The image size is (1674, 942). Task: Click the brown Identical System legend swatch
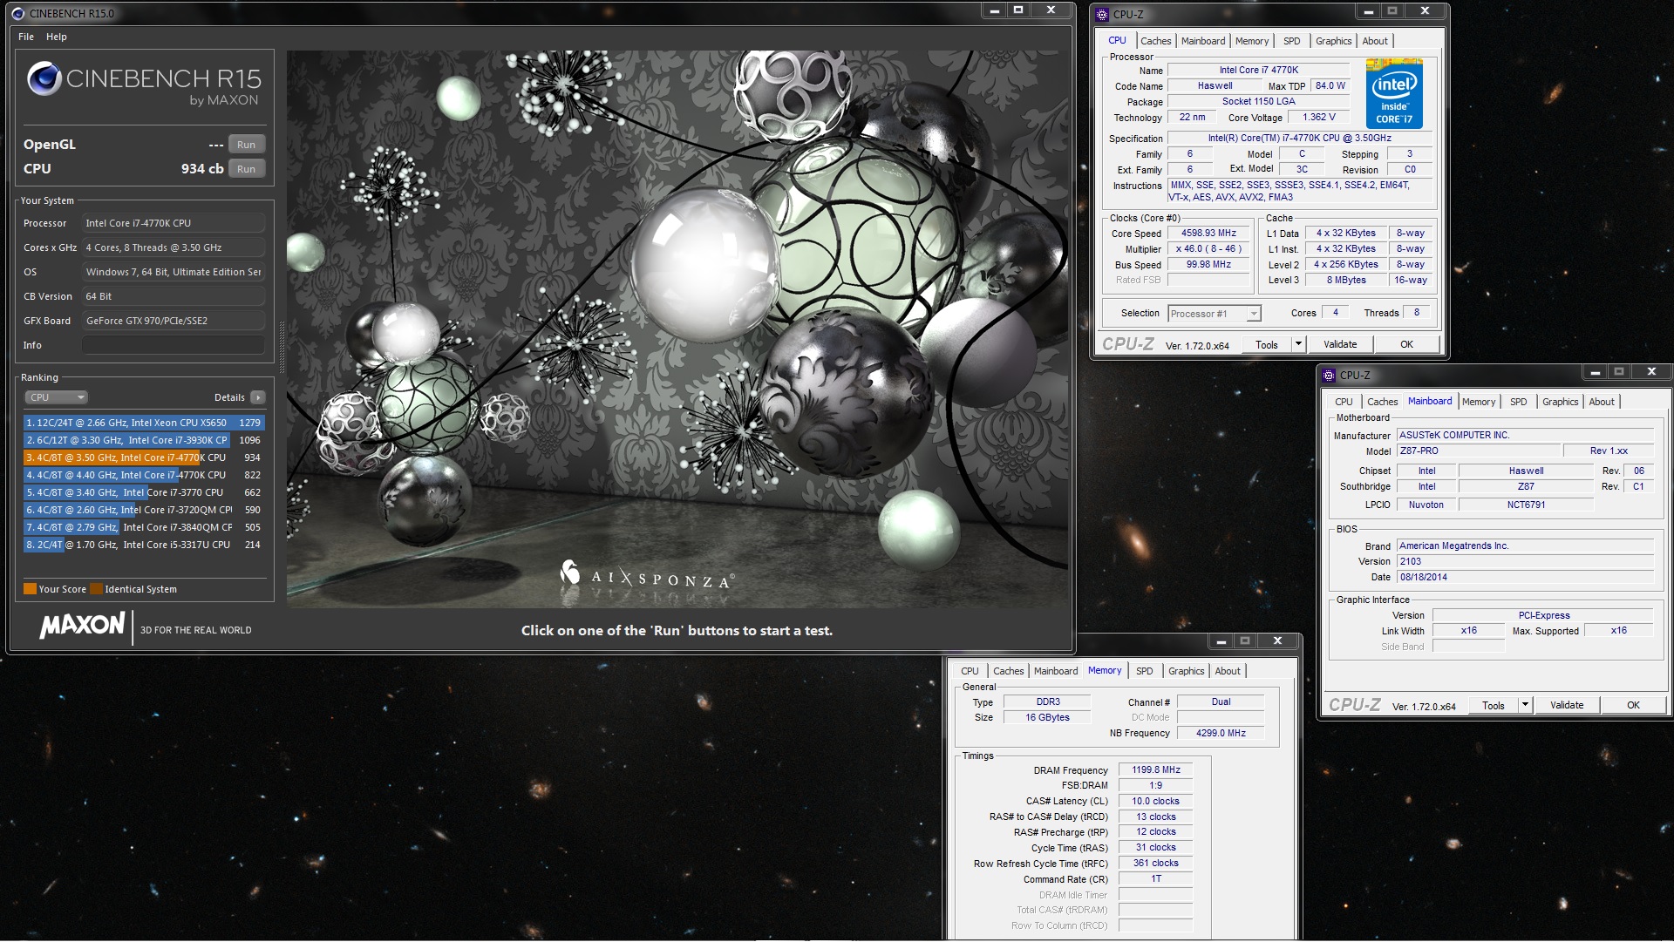click(96, 589)
